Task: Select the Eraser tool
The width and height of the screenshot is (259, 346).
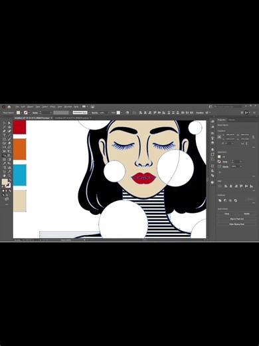Action: 9,143
